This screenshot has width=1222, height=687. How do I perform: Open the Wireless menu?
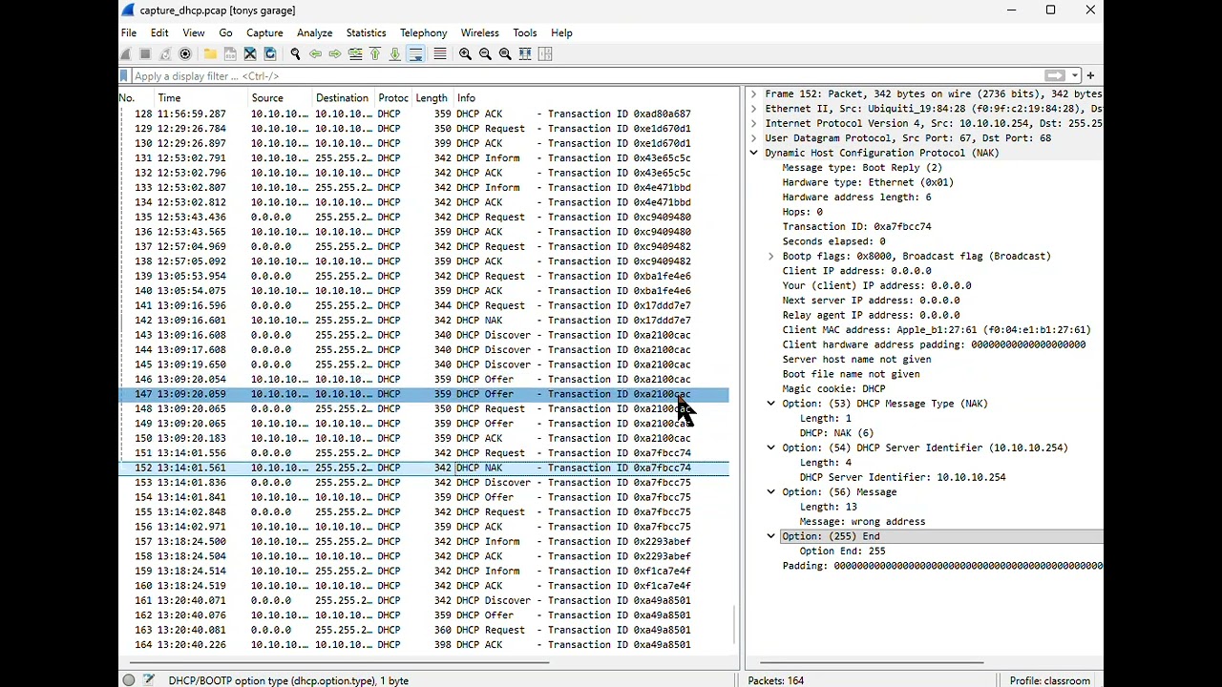(x=479, y=33)
